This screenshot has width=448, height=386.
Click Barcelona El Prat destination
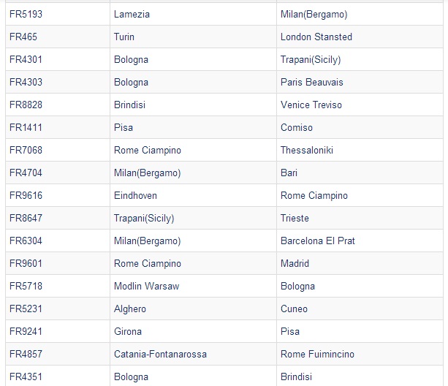coord(360,241)
